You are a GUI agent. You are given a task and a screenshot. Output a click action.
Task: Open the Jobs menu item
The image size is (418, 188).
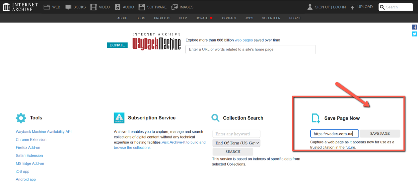tap(249, 18)
